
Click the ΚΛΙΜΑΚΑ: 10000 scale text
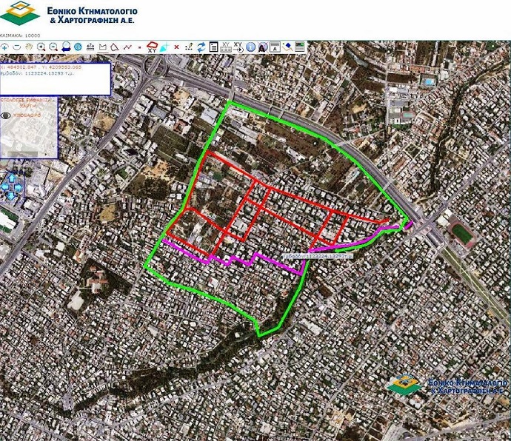[20, 36]
